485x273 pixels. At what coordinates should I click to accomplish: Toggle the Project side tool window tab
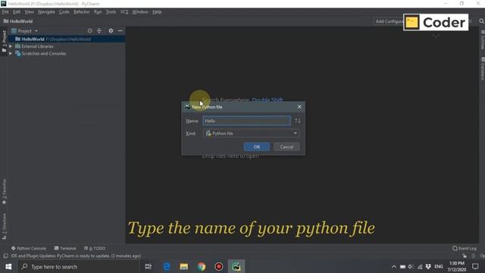[4, 41]
